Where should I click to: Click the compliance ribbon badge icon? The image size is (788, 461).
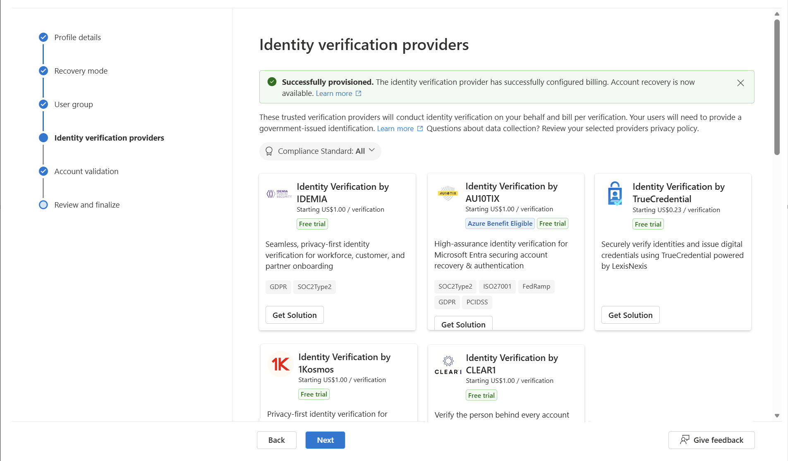(x=269, y=151)
